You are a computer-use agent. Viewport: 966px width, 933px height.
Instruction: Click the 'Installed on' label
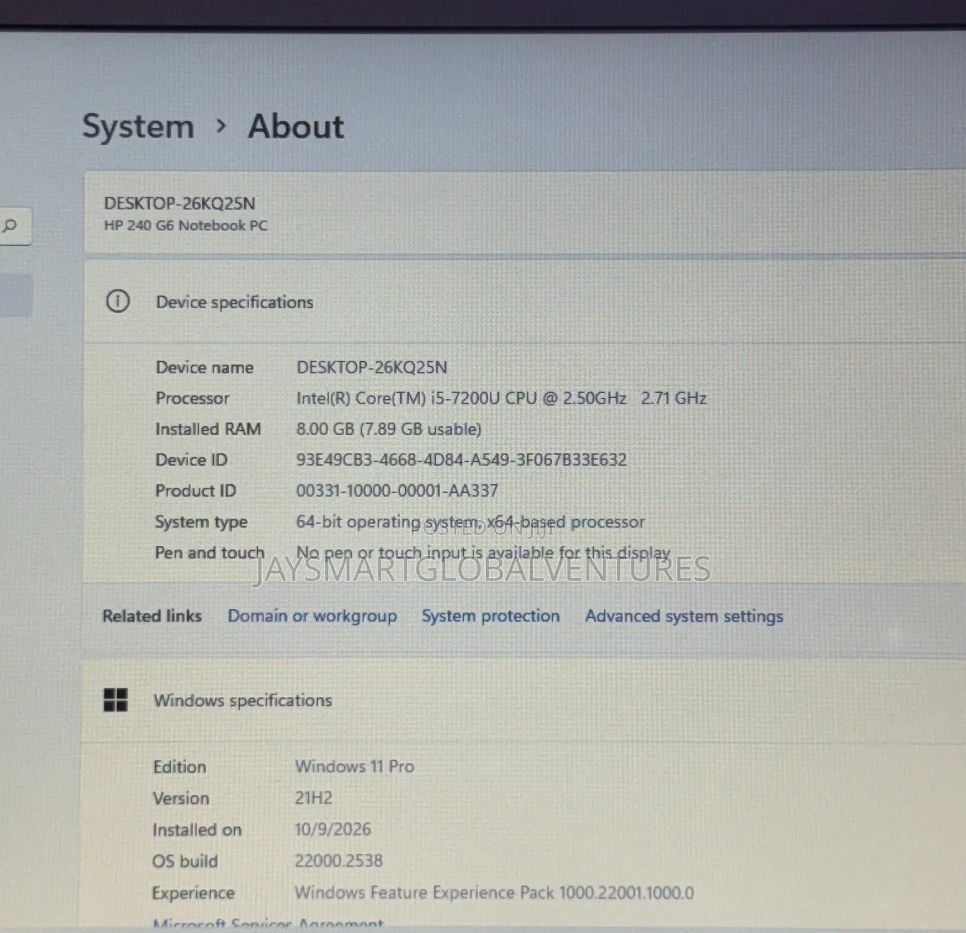point(197,830)
